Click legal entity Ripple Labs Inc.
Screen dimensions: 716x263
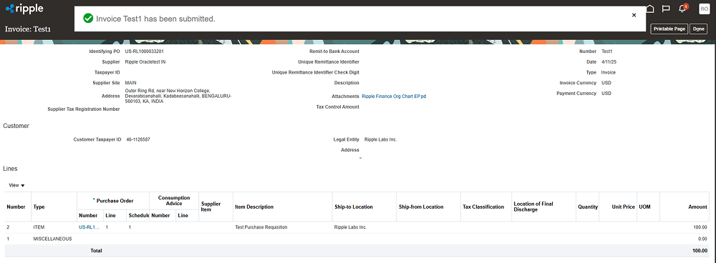(380, 139)
